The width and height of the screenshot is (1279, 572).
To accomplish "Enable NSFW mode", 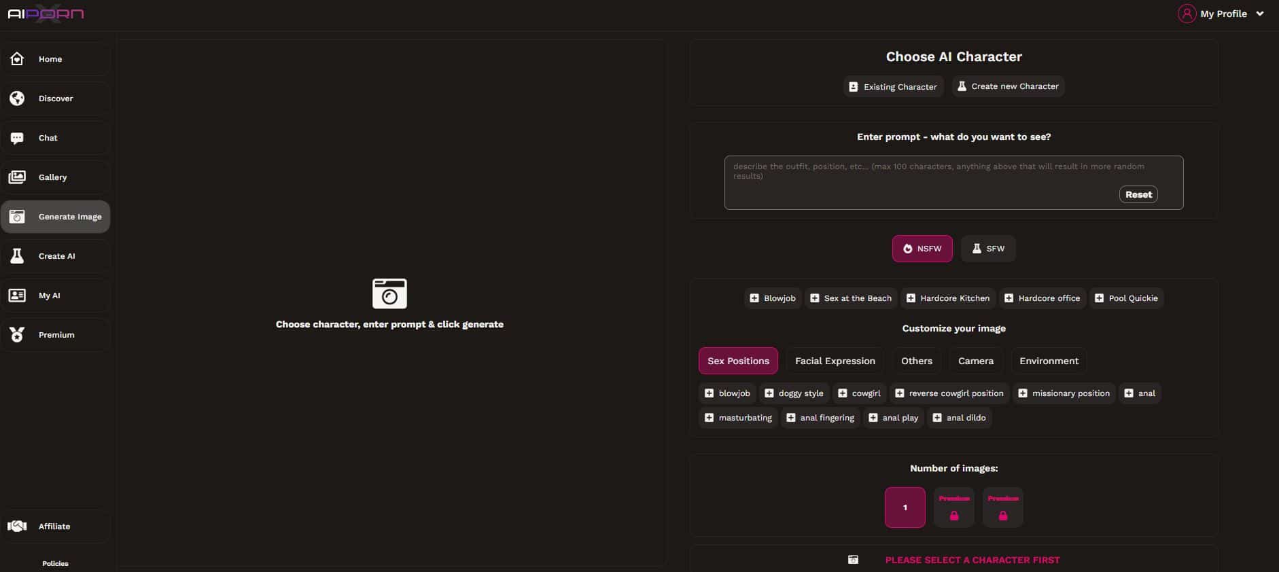I will pos(922,249).
